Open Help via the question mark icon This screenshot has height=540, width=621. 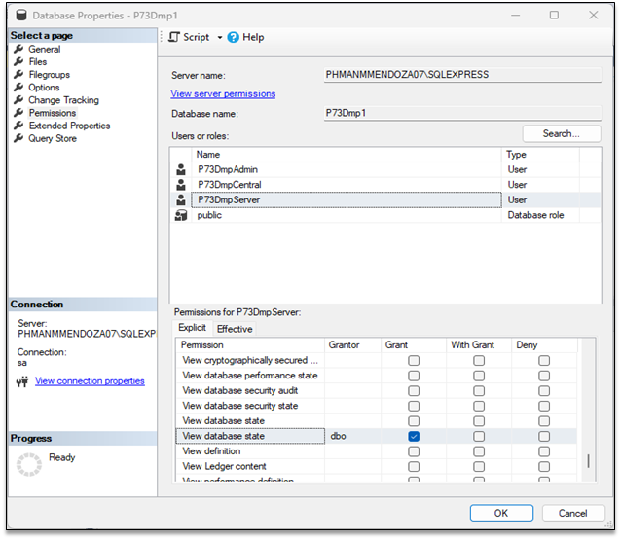[234, 37]
